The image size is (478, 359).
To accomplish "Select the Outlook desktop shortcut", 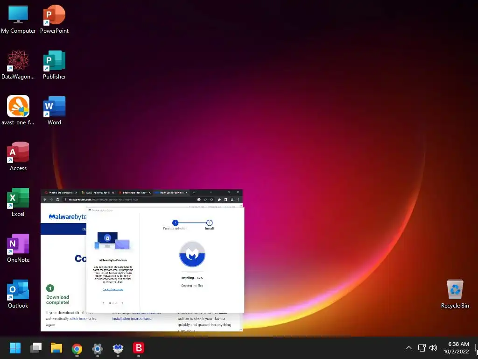I will [18, 294].
